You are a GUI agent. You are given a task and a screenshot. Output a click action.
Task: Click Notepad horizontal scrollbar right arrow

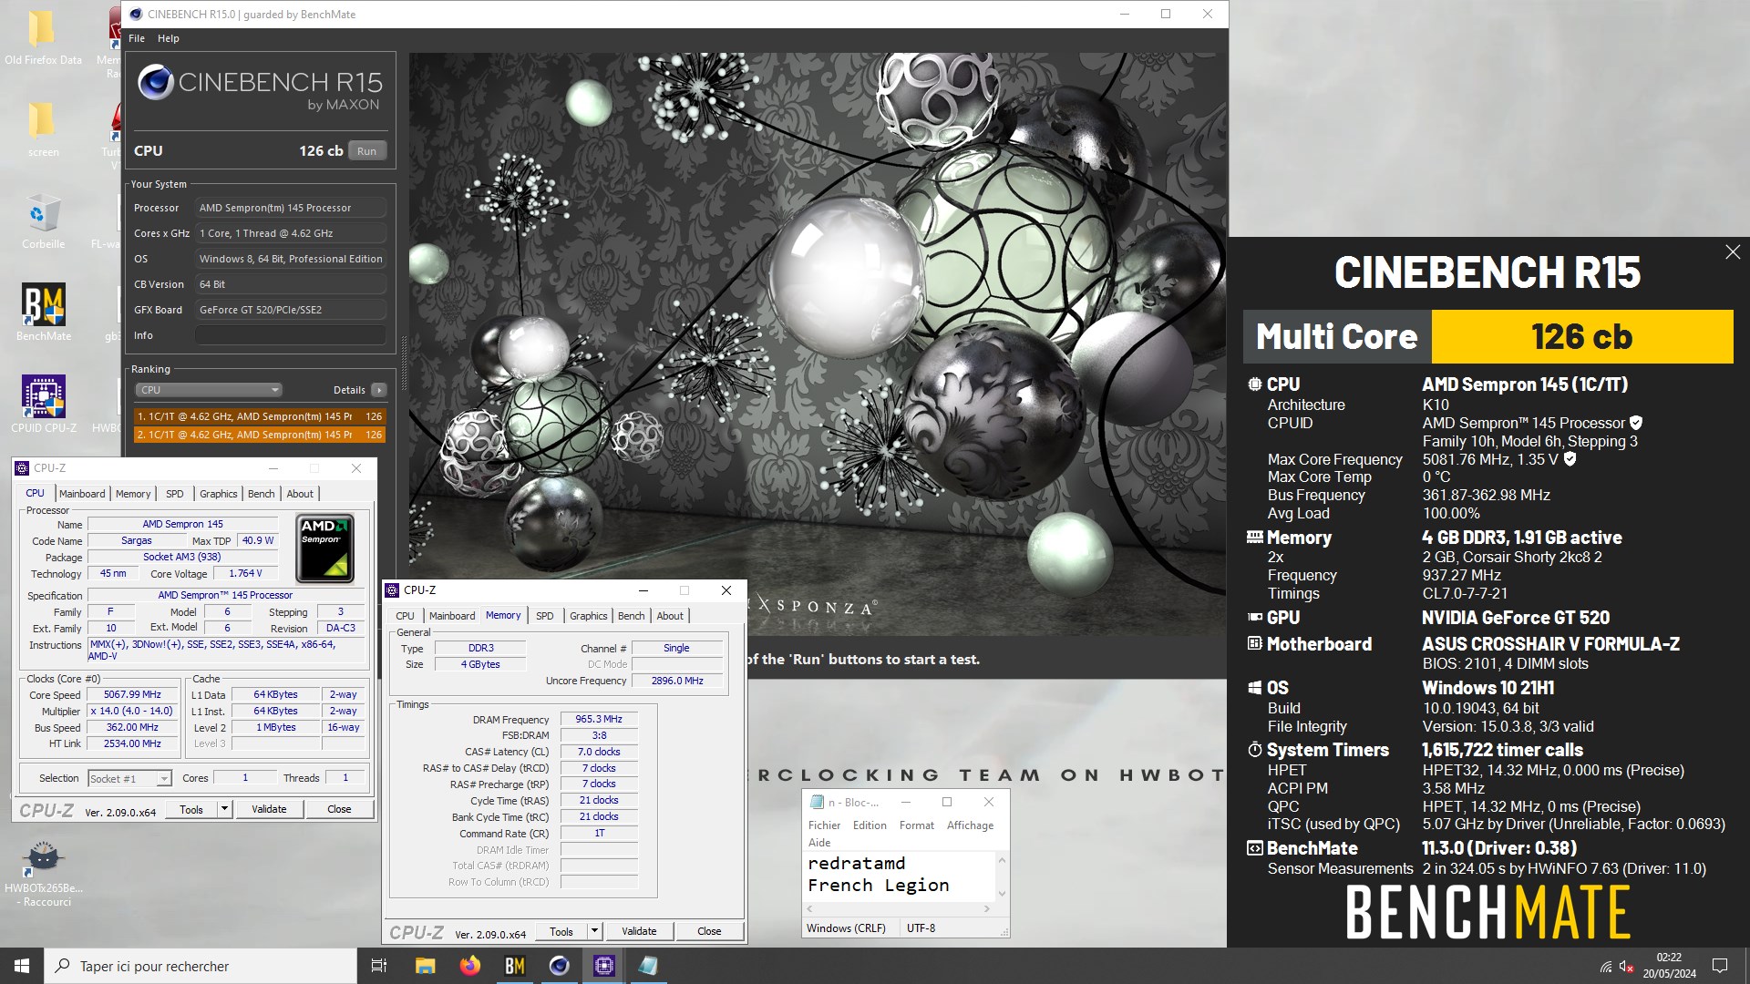(987, 908)
